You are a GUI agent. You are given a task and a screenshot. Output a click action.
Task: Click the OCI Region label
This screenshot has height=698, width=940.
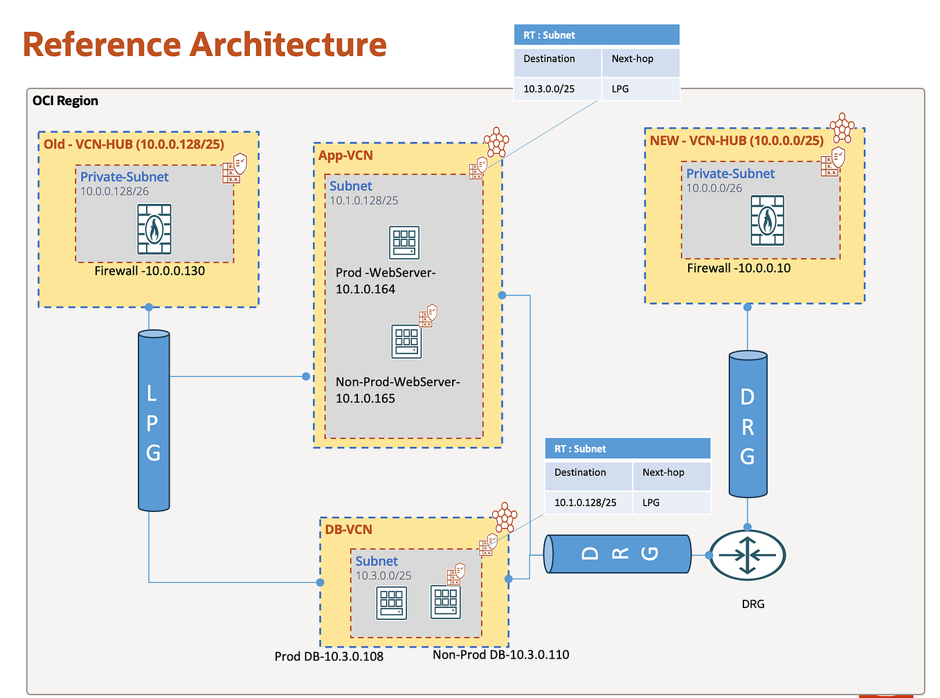click(65, 101)
